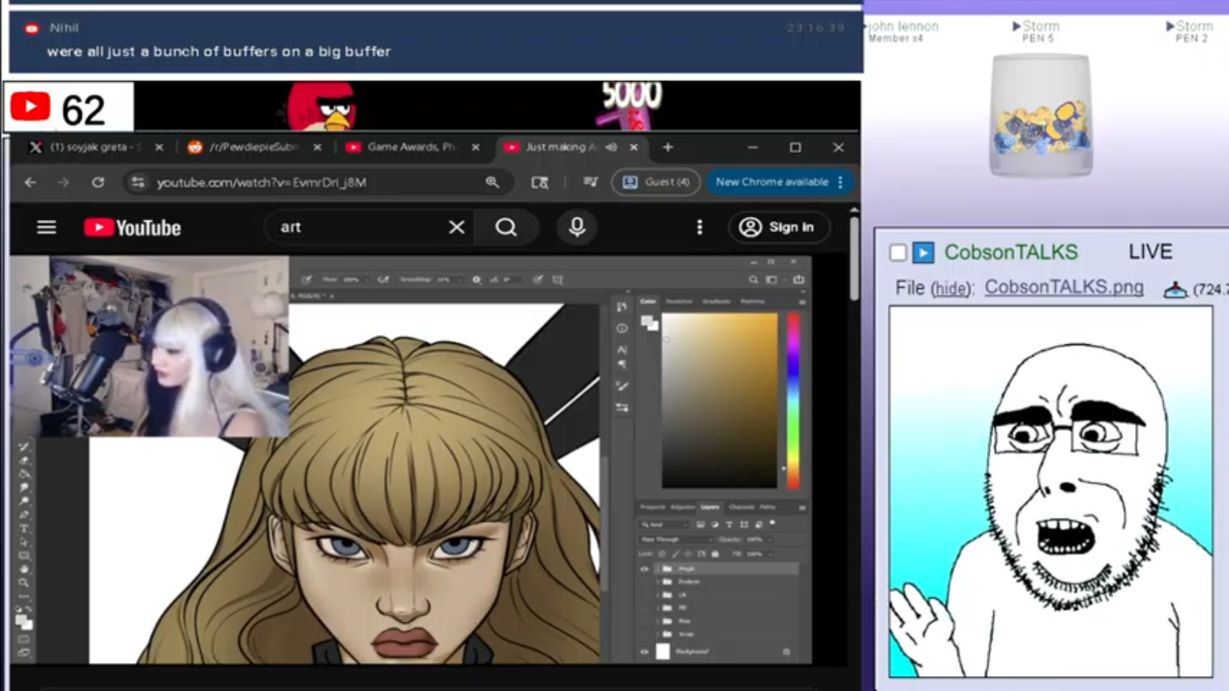This screenshot has width=1229, height=691.
Task: Click the YouTube search magnifier button
Action: pyautogui.click(x=506, y=227)
